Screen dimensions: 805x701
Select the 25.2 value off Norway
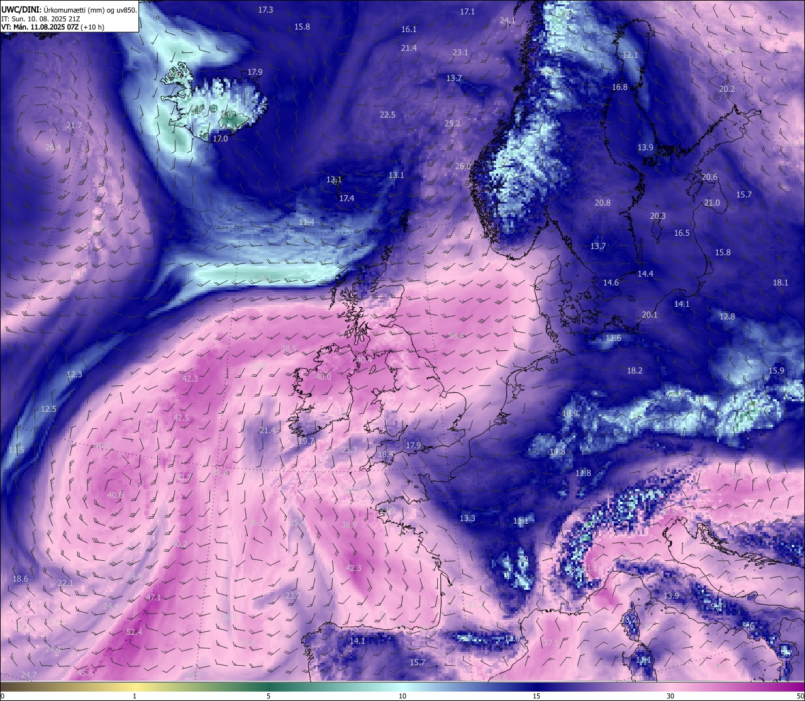[452, 123]
